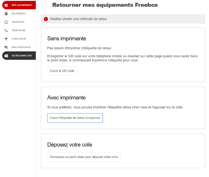Click the Mon Assistance chat icon
This screenshot has width=209, height=177.
click(6, 47)
